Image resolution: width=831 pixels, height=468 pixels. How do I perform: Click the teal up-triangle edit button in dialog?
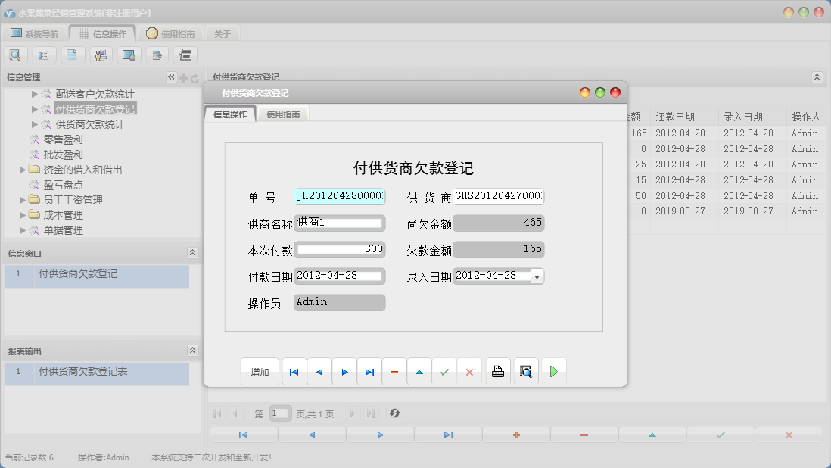[x=419, y=372]
